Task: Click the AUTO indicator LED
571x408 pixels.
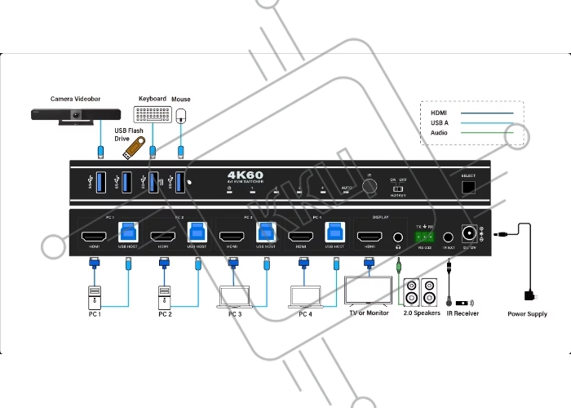Action: (346, 192)
